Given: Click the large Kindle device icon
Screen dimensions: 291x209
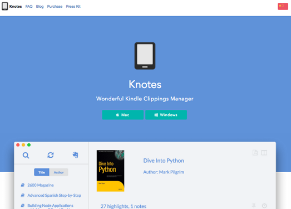Looking at the screenshot, I should [x=145, y=56].
